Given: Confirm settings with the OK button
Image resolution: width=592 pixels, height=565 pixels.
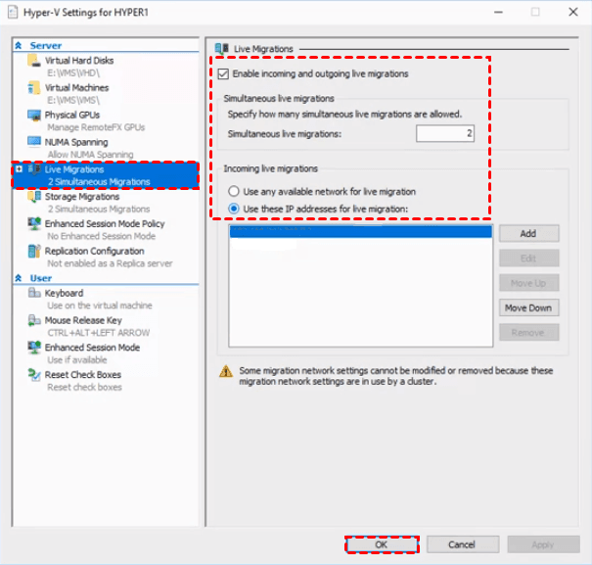Looking at the screenshot, I should [382, 544].
